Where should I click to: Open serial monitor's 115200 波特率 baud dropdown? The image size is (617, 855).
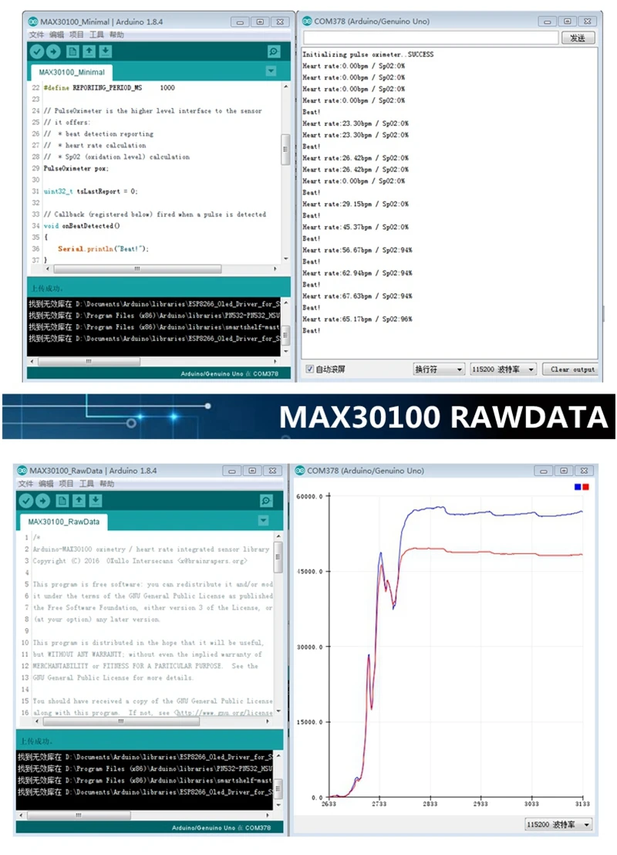503,370
